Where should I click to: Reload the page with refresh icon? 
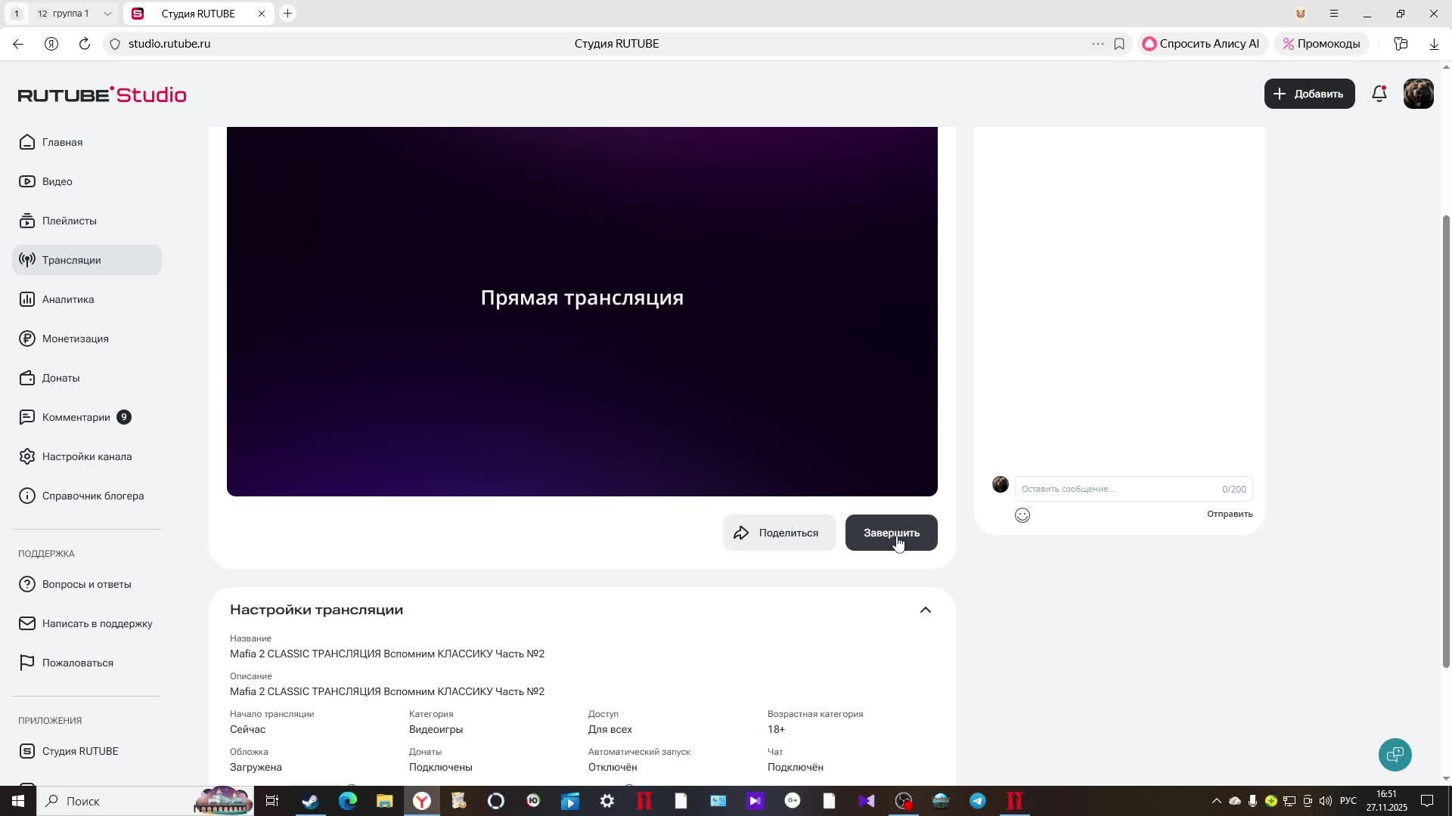click(85, 44)
